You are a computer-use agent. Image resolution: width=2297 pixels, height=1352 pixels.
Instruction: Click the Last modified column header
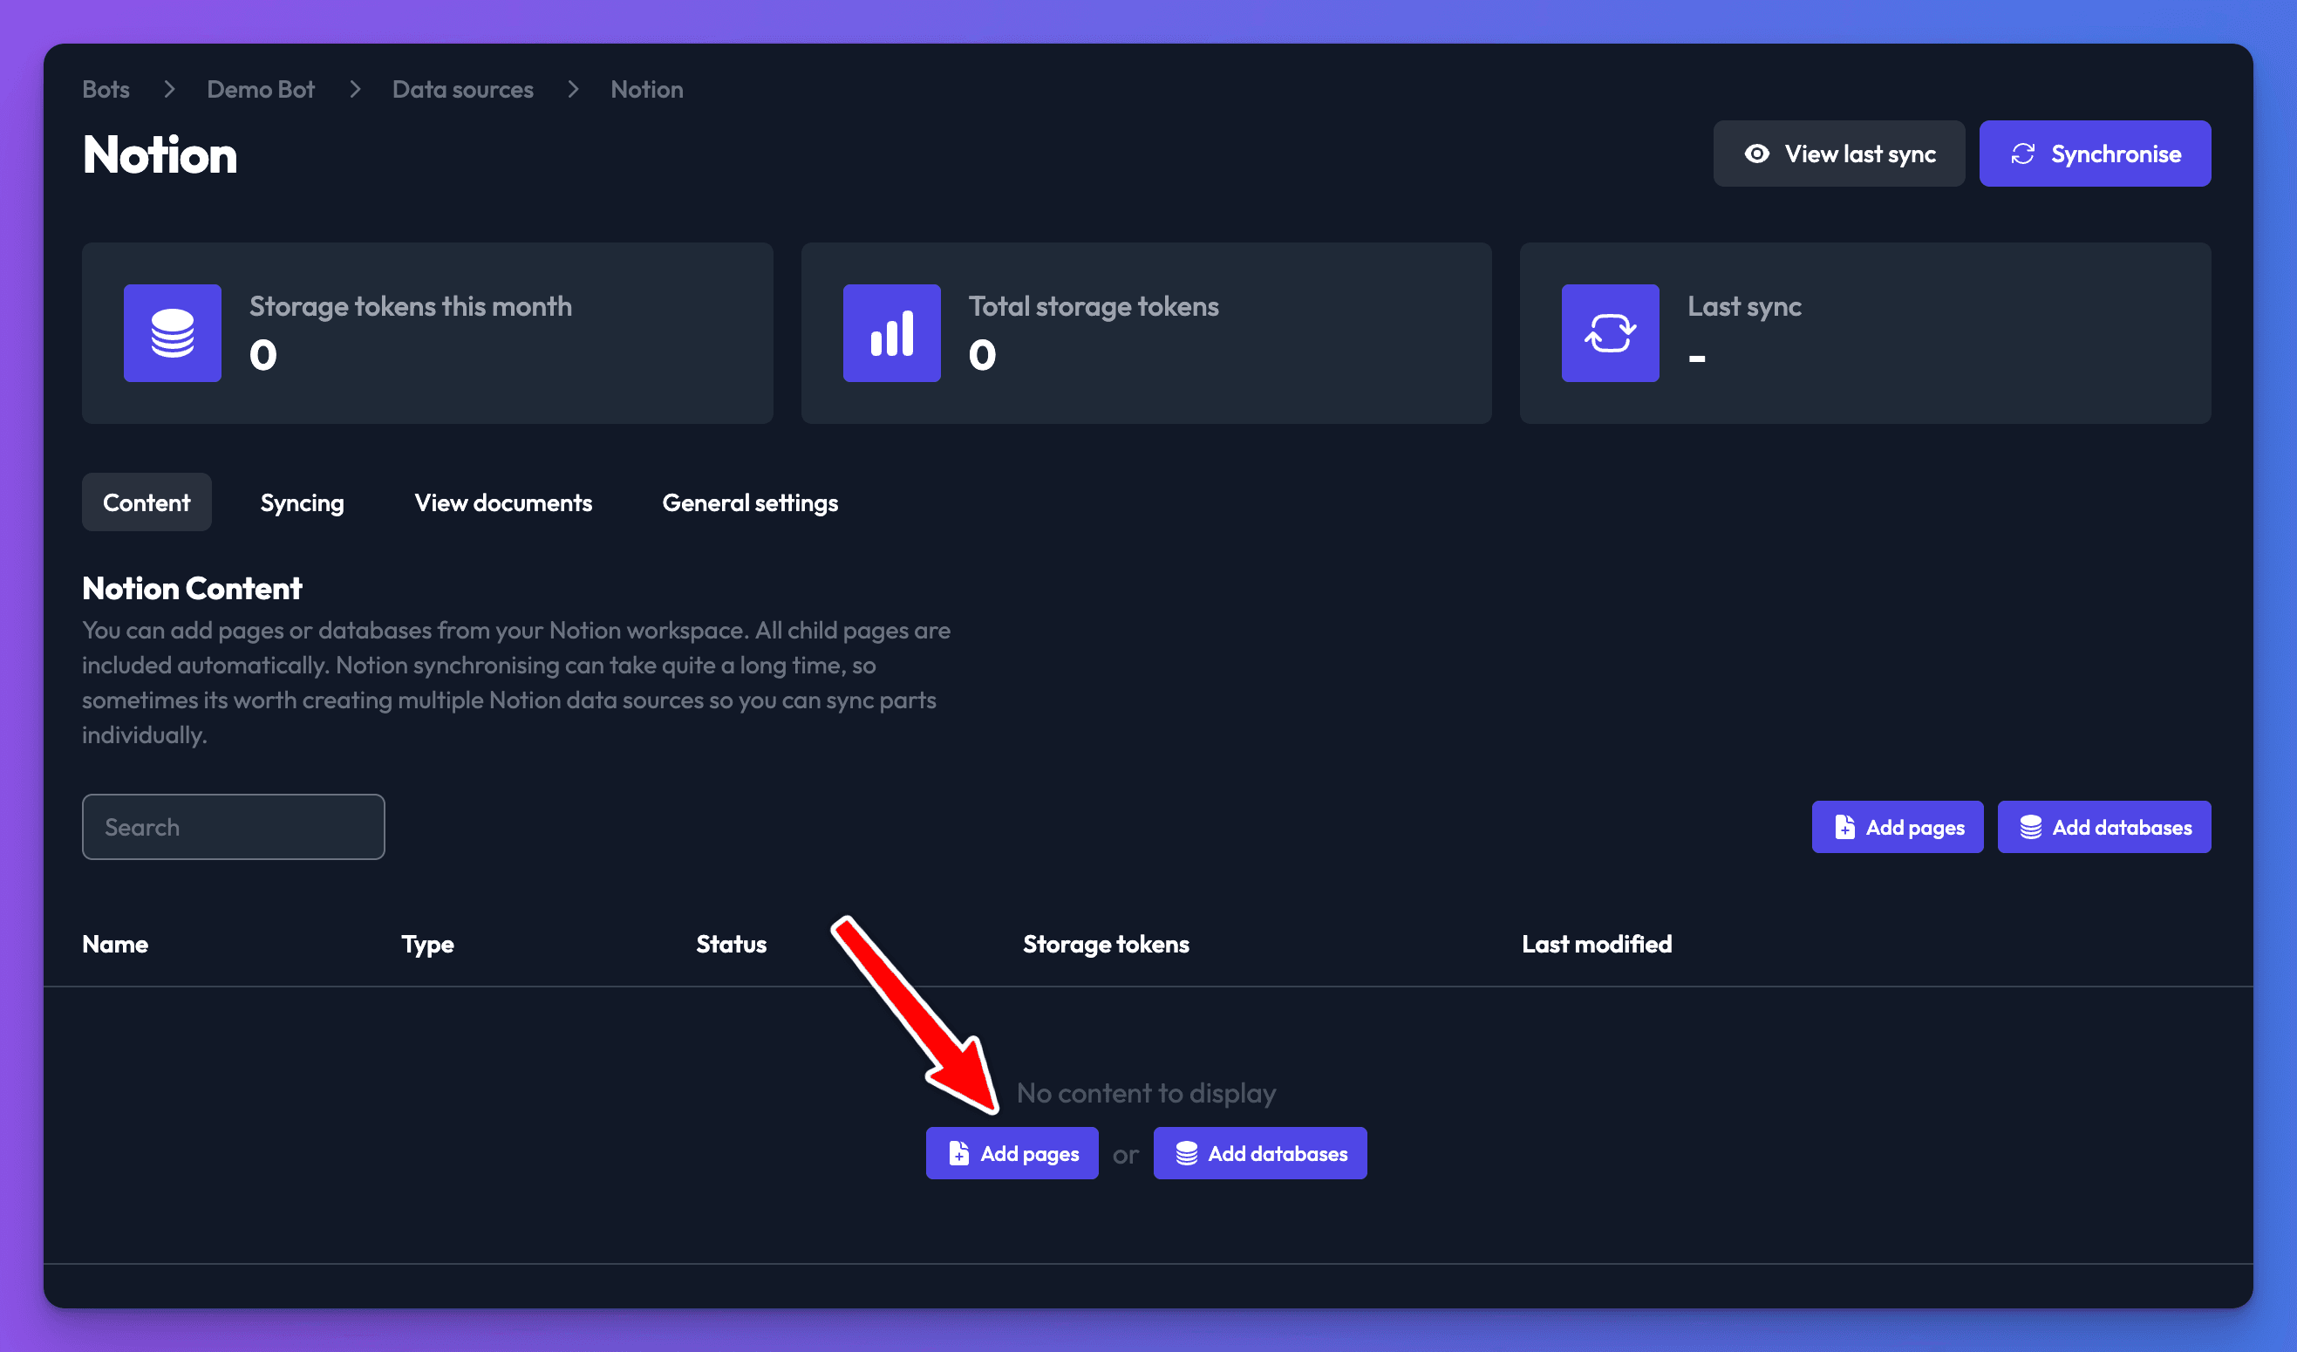(x=1596, y=944)
